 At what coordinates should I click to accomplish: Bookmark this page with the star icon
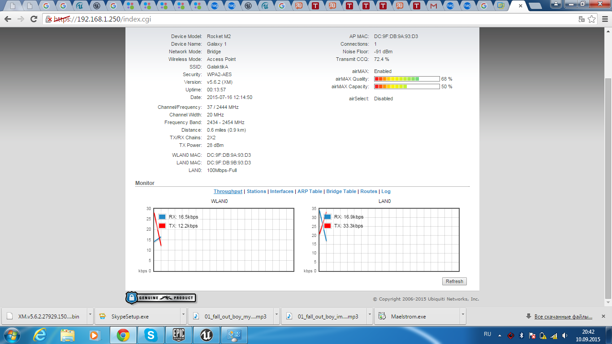pyautogui.click(x=591, y=19)
